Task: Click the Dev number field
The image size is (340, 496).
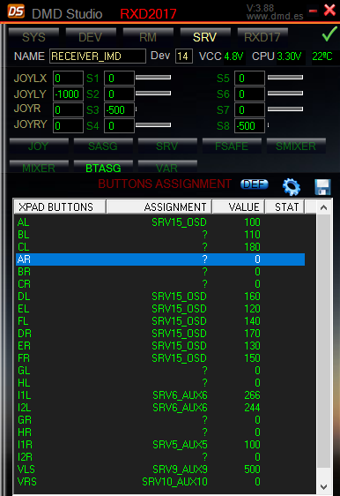Action: [x=184, y=56]
